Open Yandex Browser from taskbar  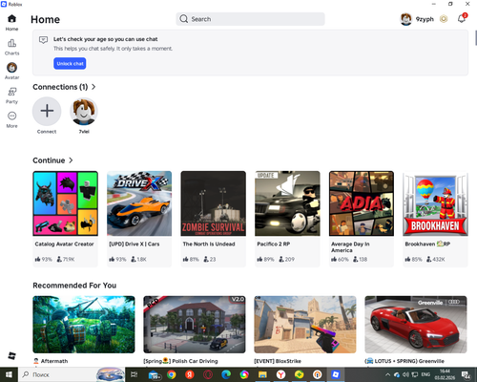pyautogui.click(x=280, y=374)
